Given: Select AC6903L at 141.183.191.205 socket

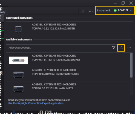Looking at the screenshot, I should pyautogui.click(x=68, y=60).
